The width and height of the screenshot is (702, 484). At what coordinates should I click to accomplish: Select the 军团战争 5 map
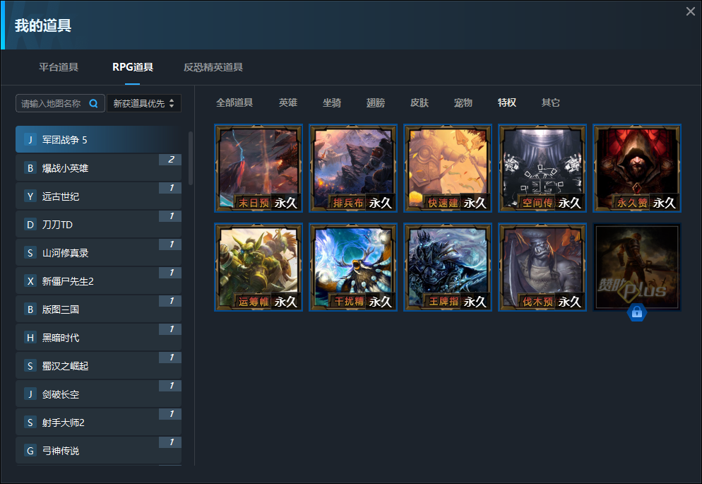pos(98,140)
